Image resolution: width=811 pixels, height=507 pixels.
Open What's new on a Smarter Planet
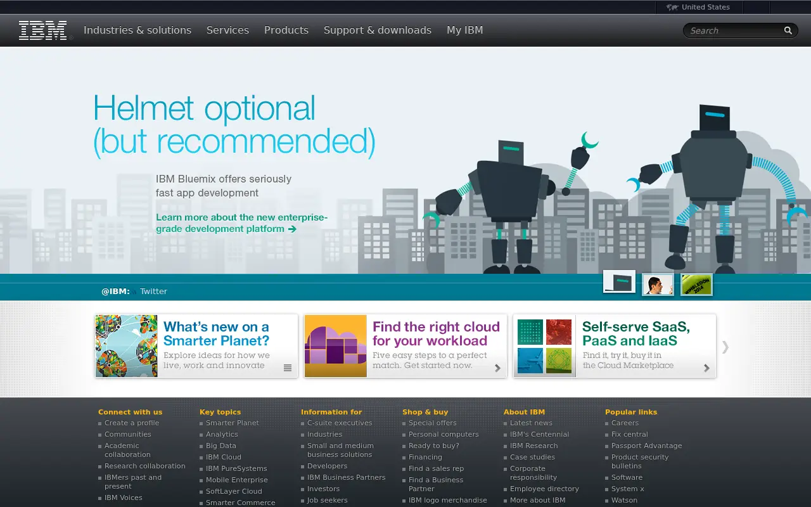click(x=216, y=334)
